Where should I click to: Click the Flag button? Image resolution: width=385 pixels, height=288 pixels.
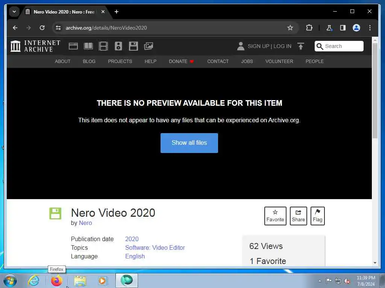[x=317, y=216]
